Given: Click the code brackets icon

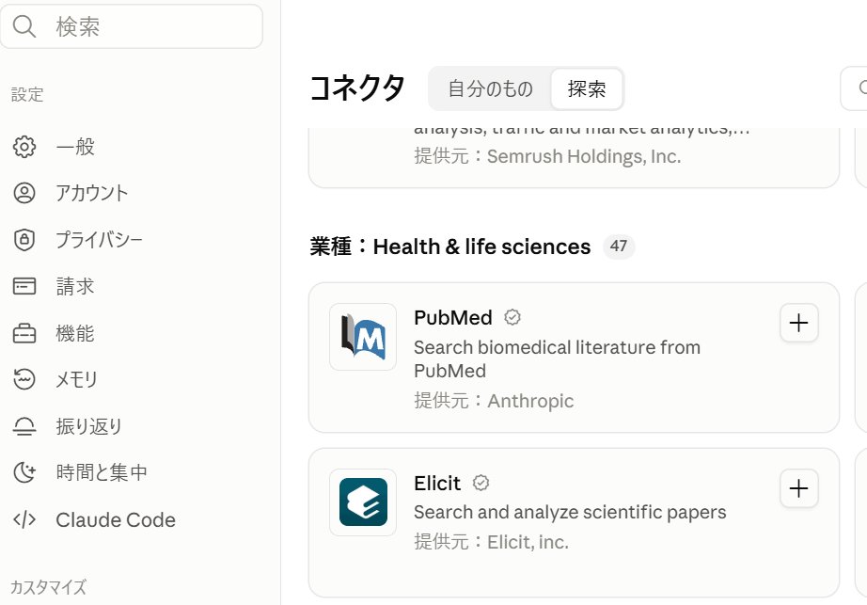Looking at the screenshot, I should pyautogui.click(x=24, y=519).
